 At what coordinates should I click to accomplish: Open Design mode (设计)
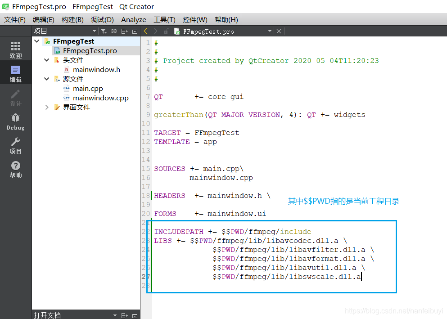tap(16, 97)
